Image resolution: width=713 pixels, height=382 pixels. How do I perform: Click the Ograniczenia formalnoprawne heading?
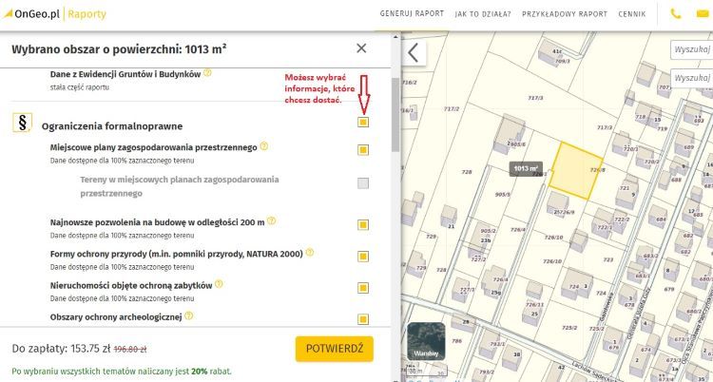[112, 126]
